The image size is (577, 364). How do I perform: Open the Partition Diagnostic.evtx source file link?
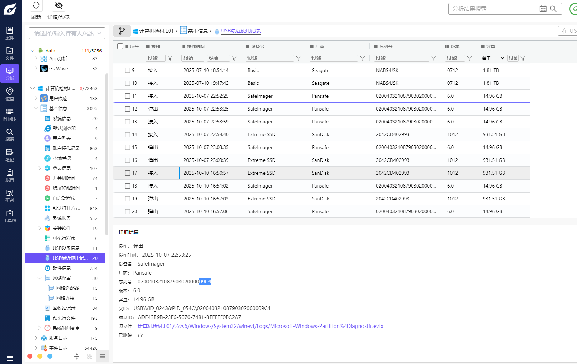[261, 326]
